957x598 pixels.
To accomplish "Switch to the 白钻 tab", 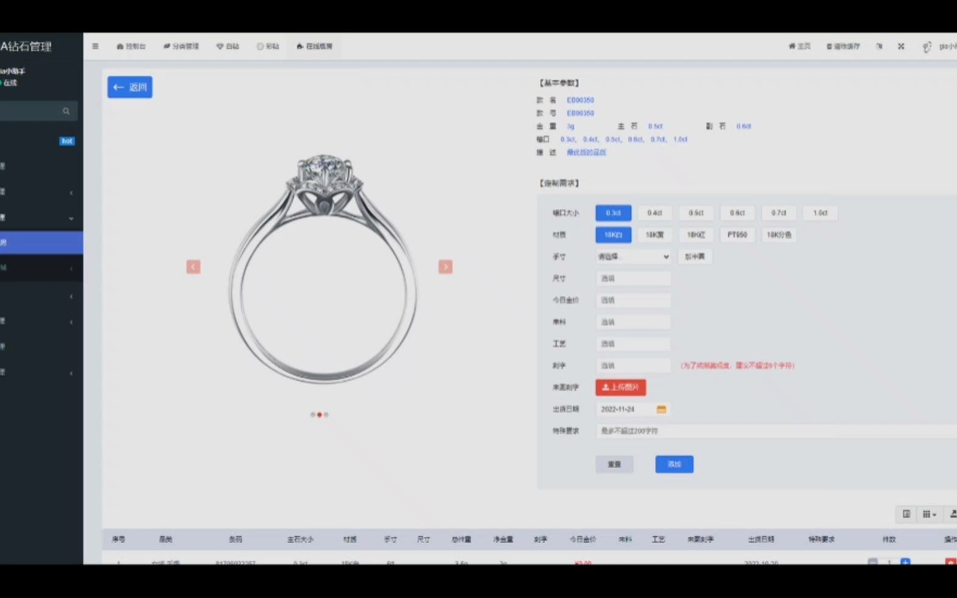I will pos(228,46).
